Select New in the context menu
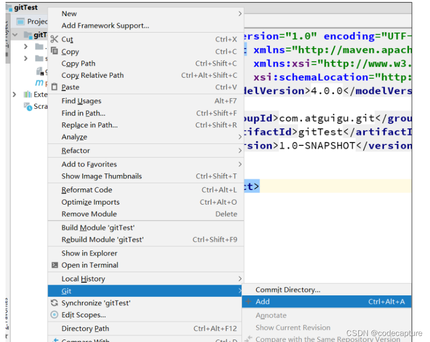The height and width of the screenshot is (342, 430). pos(146,14)
